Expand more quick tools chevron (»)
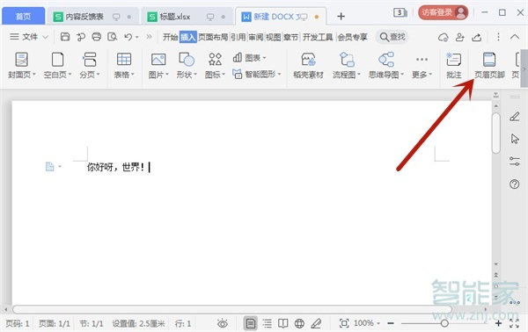This screenshot has height=332, width=528. [x=149, y=37]
